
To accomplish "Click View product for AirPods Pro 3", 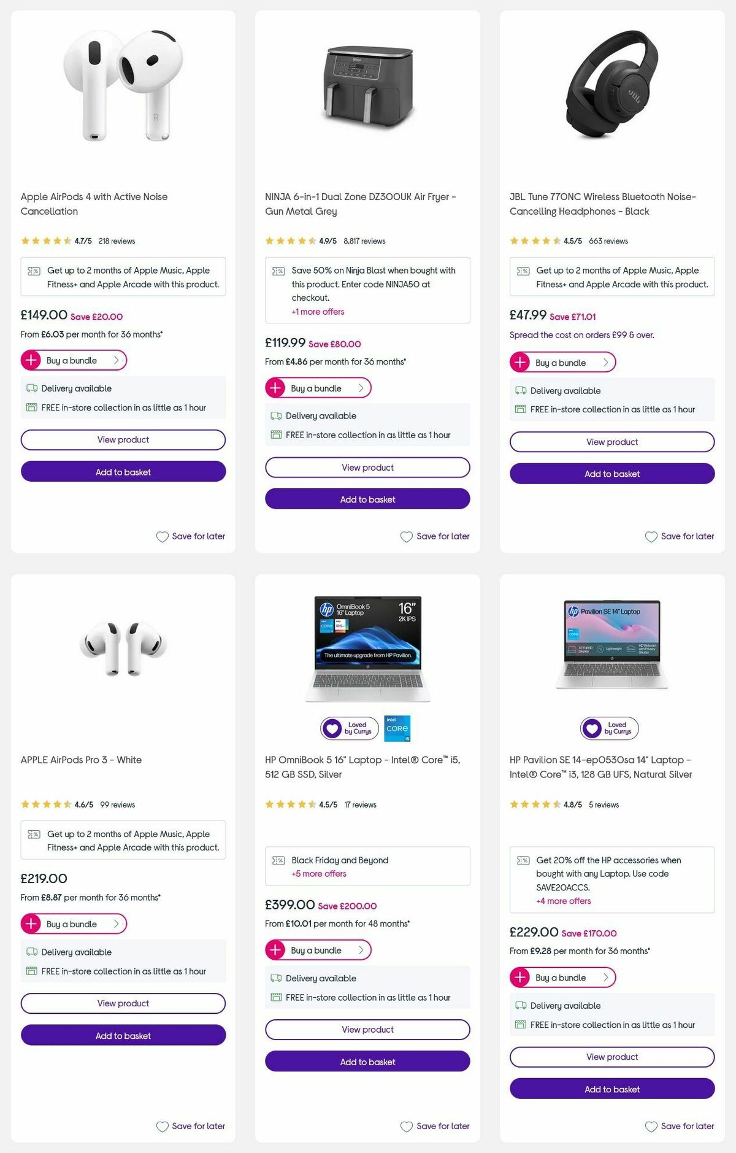I will [x=123, y=1003].
